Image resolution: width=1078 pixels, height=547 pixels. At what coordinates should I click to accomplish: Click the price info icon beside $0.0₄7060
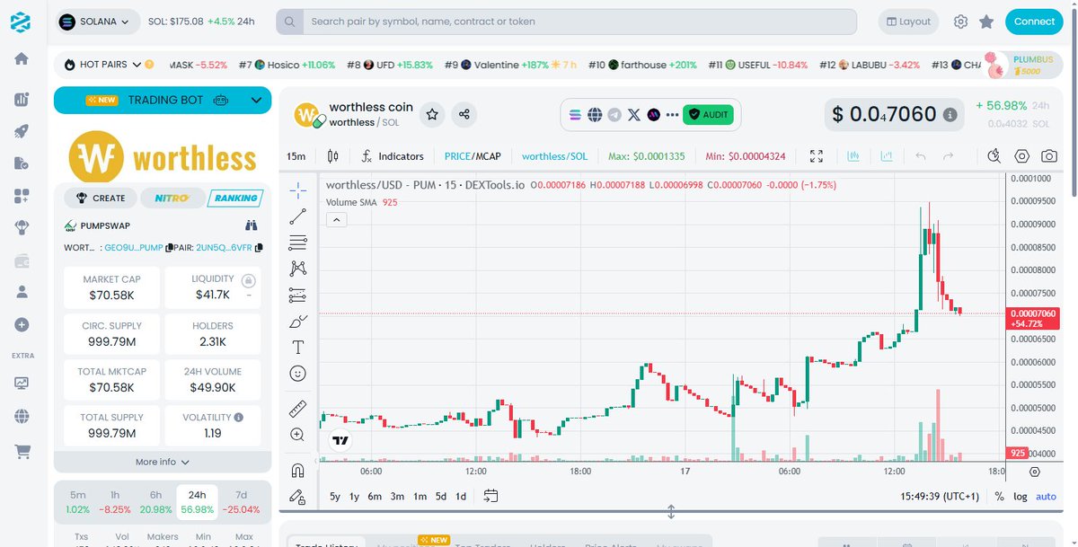coord(950,115)
